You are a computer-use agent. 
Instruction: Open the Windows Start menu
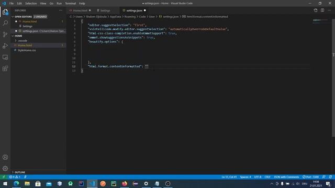coord(5,183)
